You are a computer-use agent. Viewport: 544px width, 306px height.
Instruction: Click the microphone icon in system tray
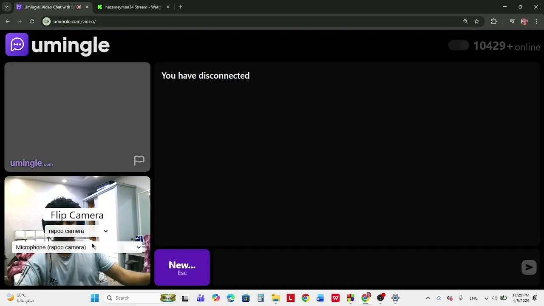tap(460, 298)
